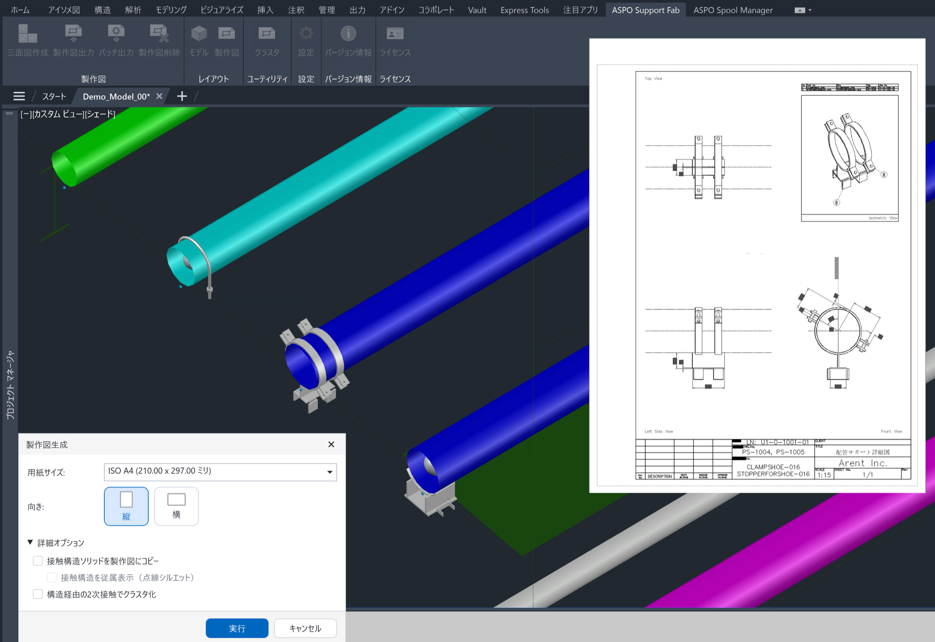Click the fabrication drawing preview sheet
Image resolution: width=935 pixels, height=642 pixels.
coord(757,266)
